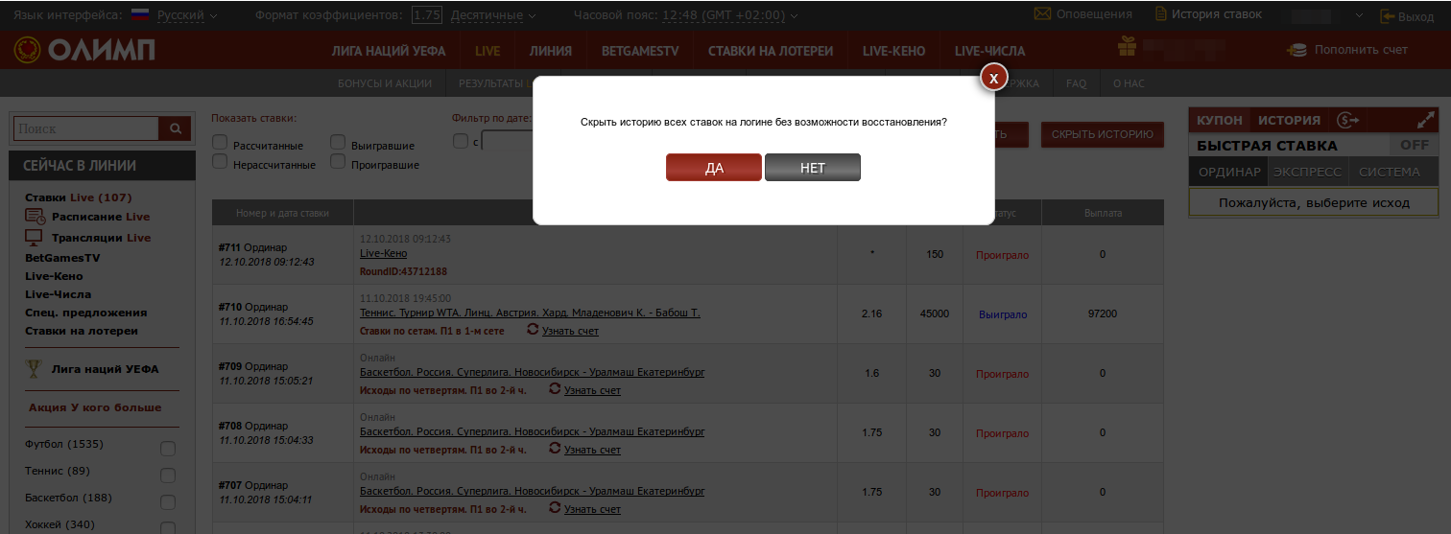Click the gift bonus icon

coord(1130,49)
